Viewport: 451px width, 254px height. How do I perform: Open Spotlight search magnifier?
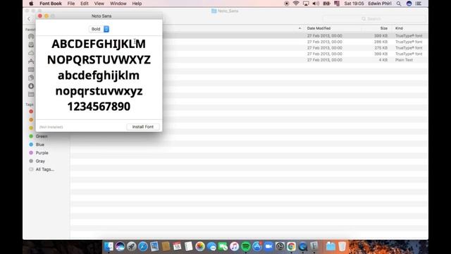399,4
